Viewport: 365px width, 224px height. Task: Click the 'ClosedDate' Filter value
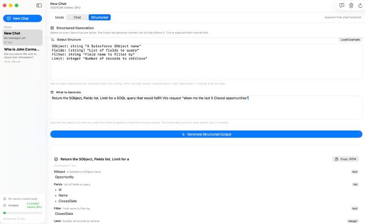pos(64,214)
